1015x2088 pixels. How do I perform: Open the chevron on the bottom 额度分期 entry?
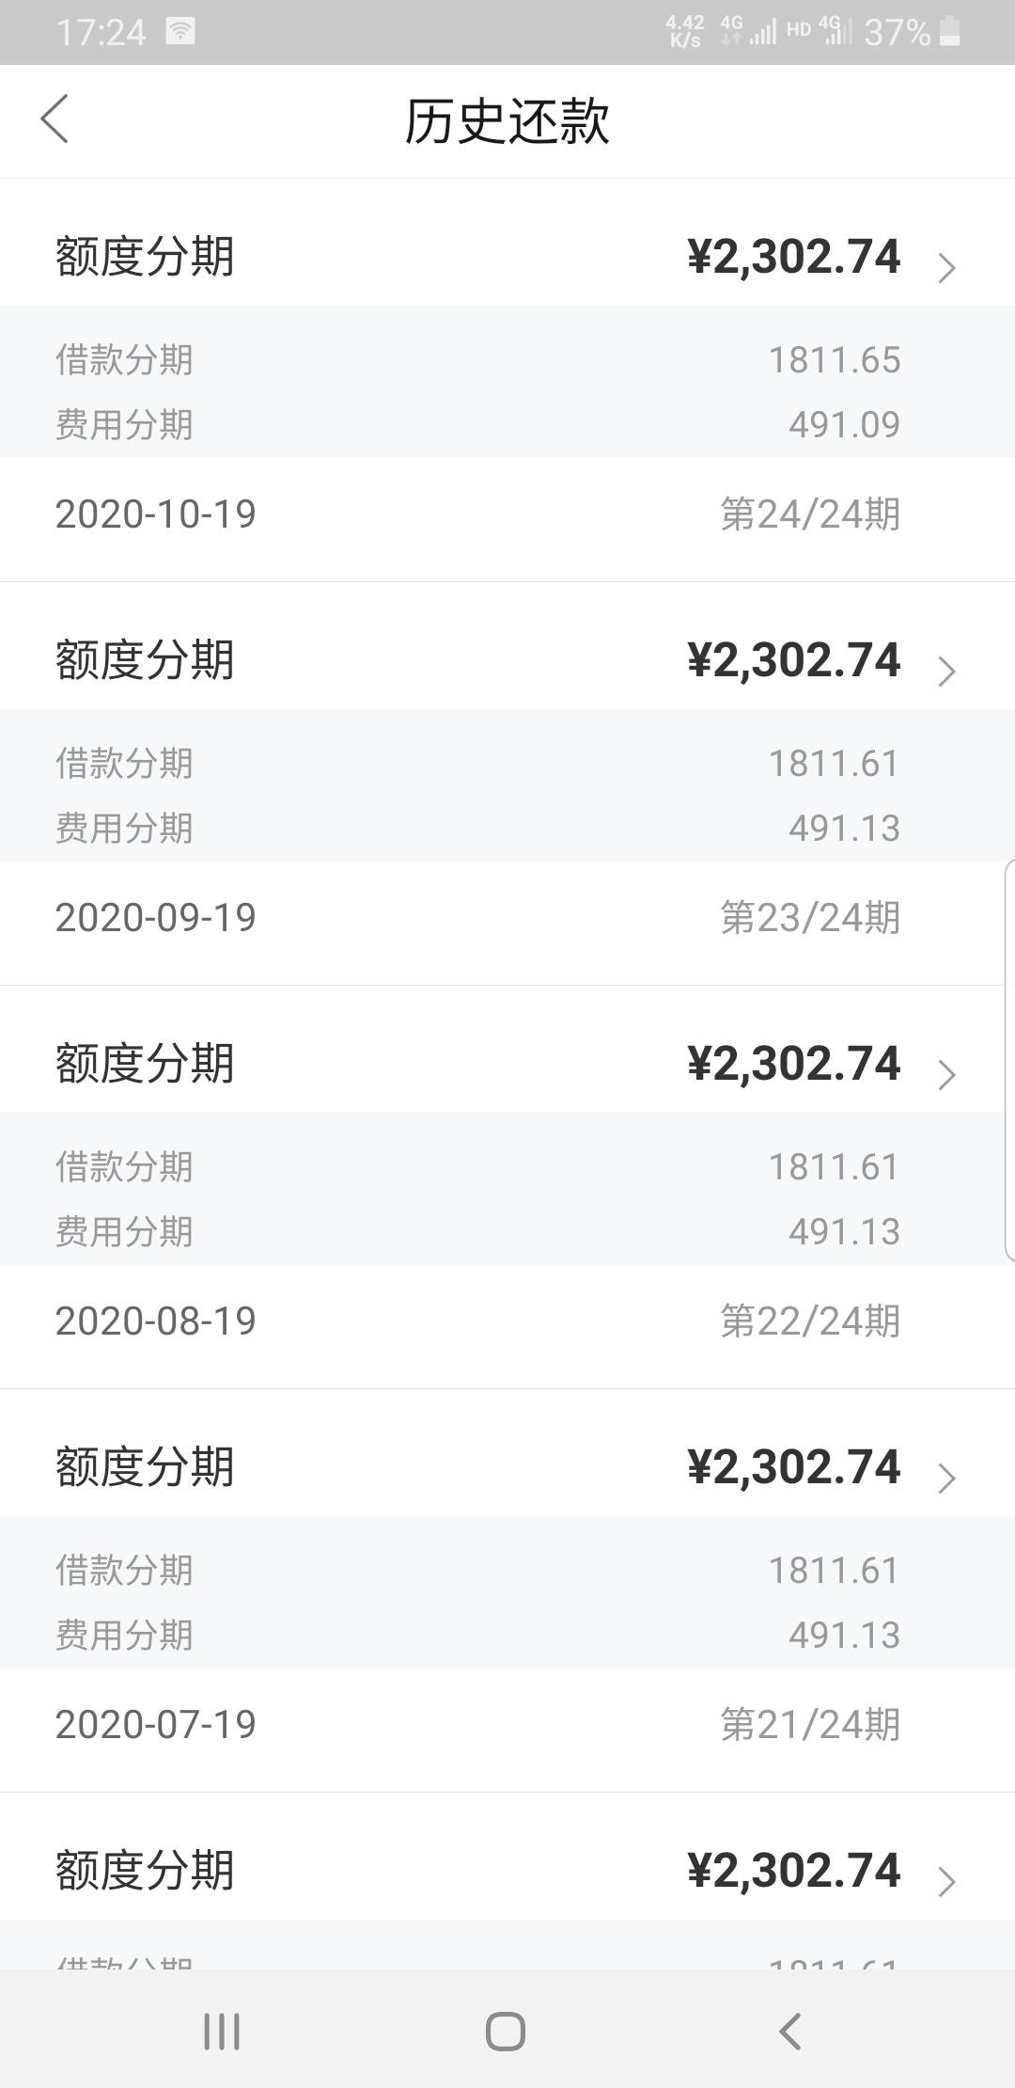point(946,1883)
